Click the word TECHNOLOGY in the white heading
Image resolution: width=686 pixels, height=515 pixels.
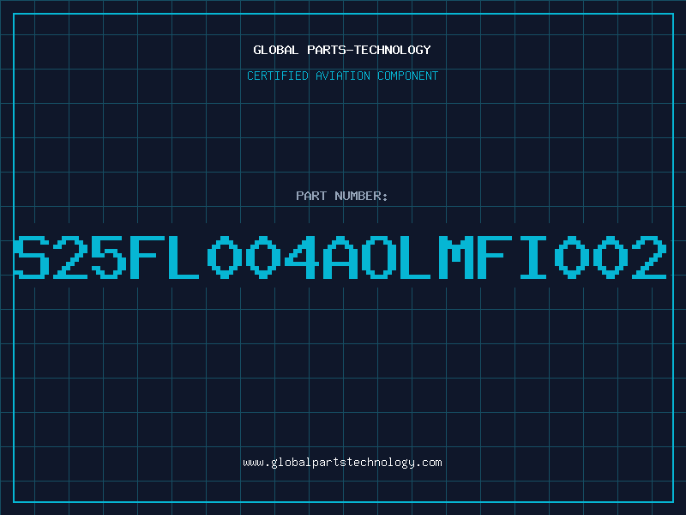pyautogui.click(x=393, y=50)
